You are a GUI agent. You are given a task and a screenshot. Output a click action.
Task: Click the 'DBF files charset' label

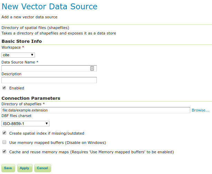click(17, 116)
